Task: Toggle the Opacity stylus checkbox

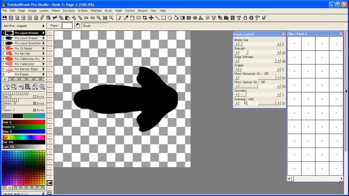Action: pos(34,110)
